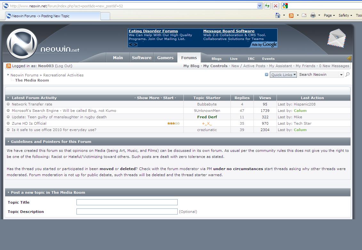This screenshot has height=250, width=362.
Task: Click the Read Mail toolbar icon
Action: 304,15
